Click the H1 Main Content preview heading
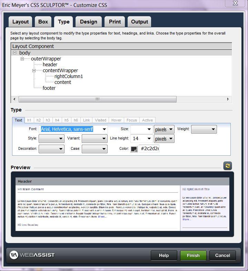The width and height of the screenshot is (248, 271). pos(31,189)
